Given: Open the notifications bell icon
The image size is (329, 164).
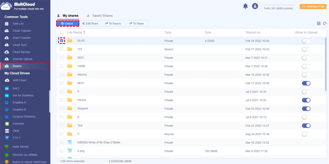Looking at the screenshot, I should tap(245, 6).
